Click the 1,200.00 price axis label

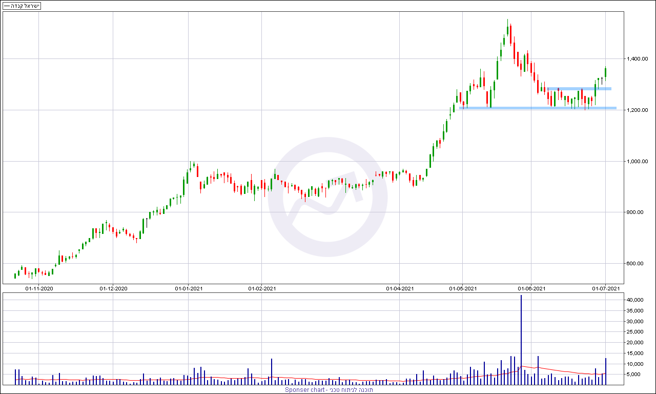click(x=638, y=110)
